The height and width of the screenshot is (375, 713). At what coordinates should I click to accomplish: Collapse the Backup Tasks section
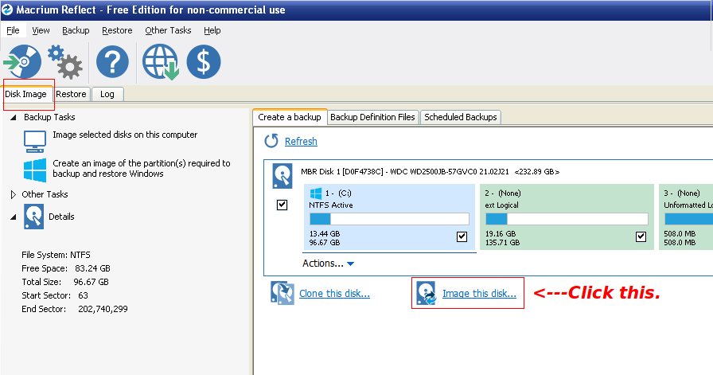pos(14,118)
